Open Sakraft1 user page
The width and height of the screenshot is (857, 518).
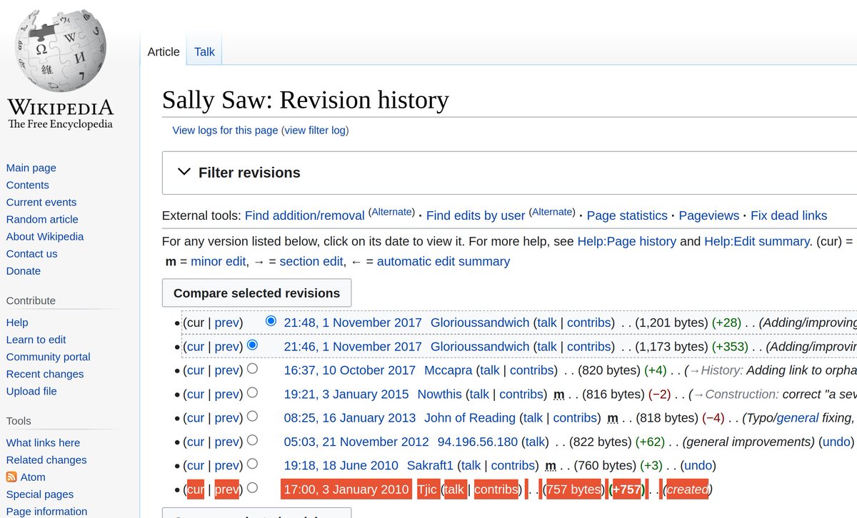(430, 465)
